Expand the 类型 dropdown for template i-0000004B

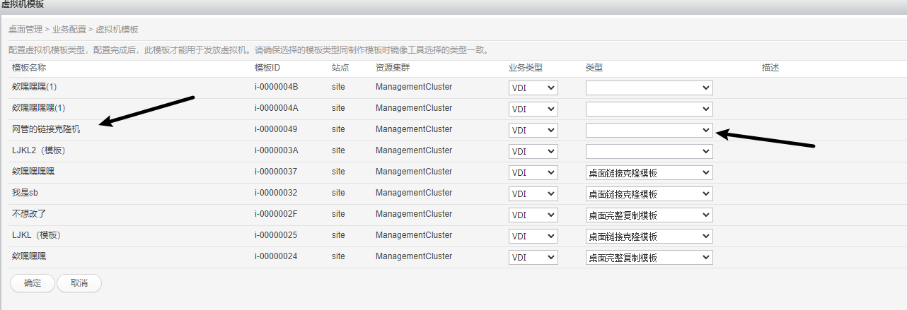[649, 88]
